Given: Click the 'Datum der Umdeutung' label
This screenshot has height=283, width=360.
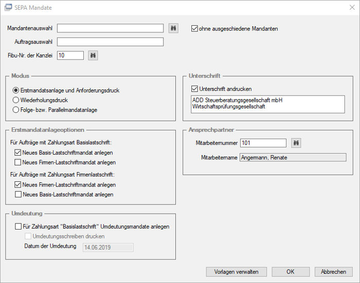Looking at the screenshot, I should (x=50, y=246).
